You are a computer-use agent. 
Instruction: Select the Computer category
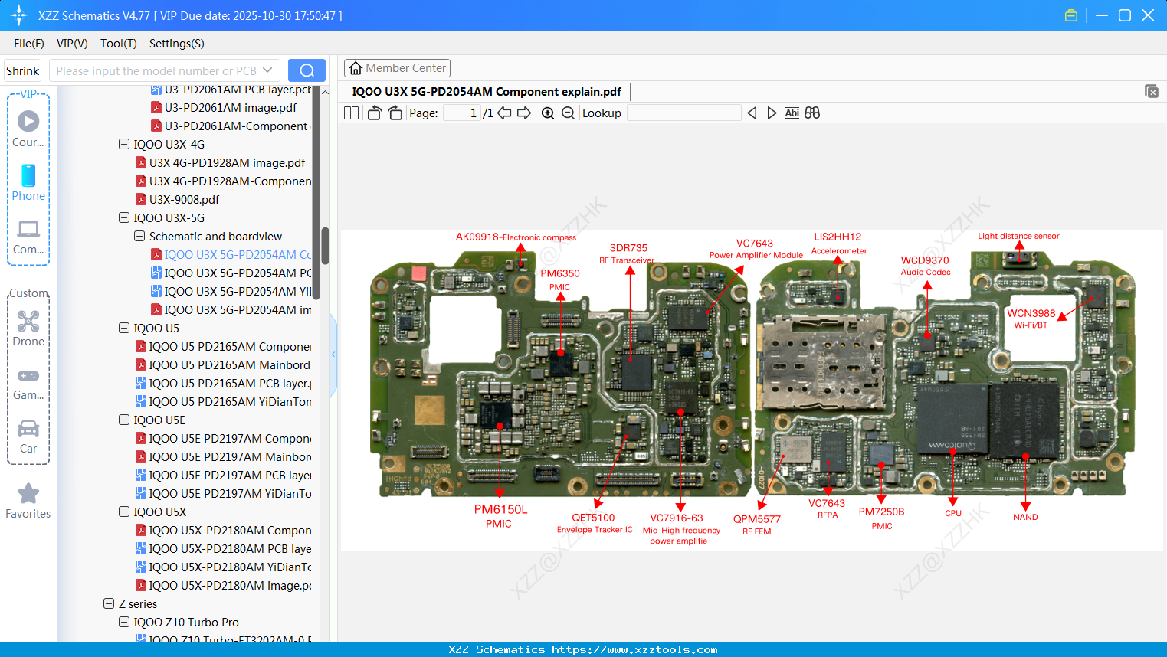28,237
